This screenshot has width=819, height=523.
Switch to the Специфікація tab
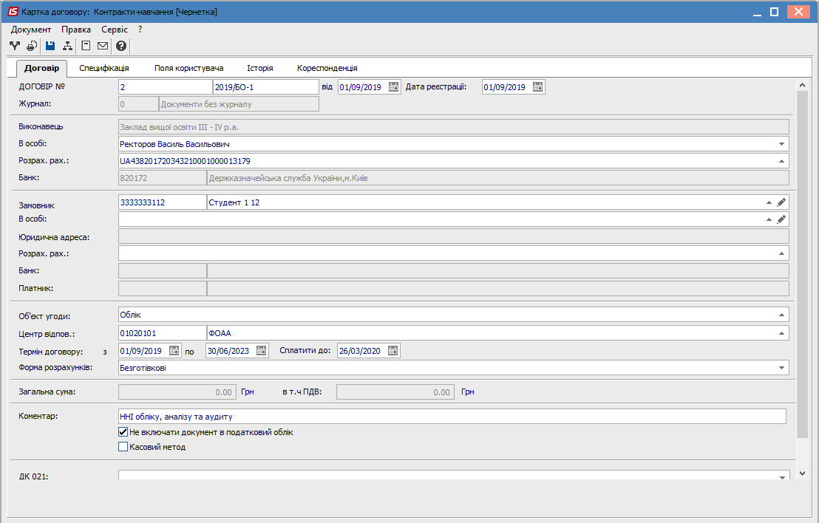click(x=104, y=68)
